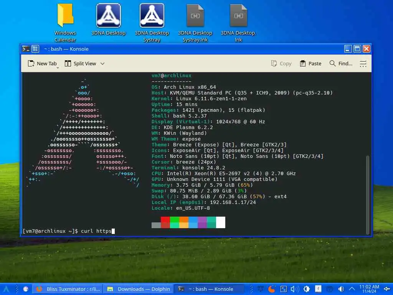This screenshot has height=295, width=393.
Task: Click the 'OS: Arch Linux x86_64' line
Action: (x=184, y=87)
